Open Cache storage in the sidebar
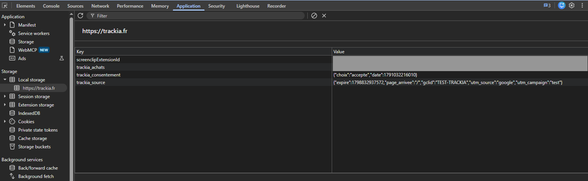Screen dimensions: 588x181 click(32, 138)
